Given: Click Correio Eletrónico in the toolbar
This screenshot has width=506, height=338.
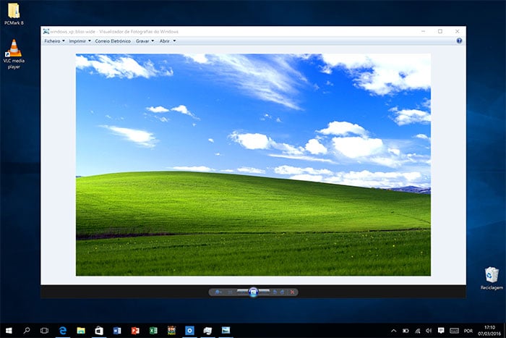Looking at the screenshot, I should point(113,41).
